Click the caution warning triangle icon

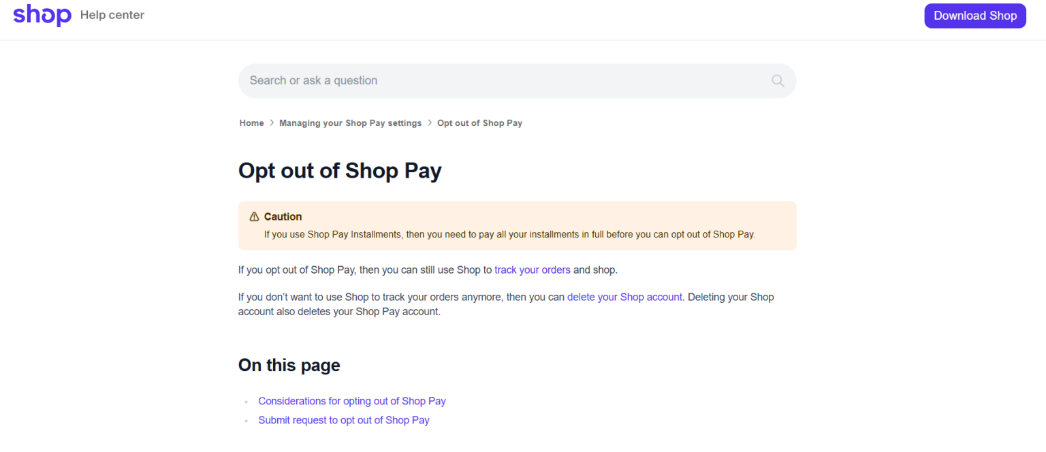click(252, 216)
